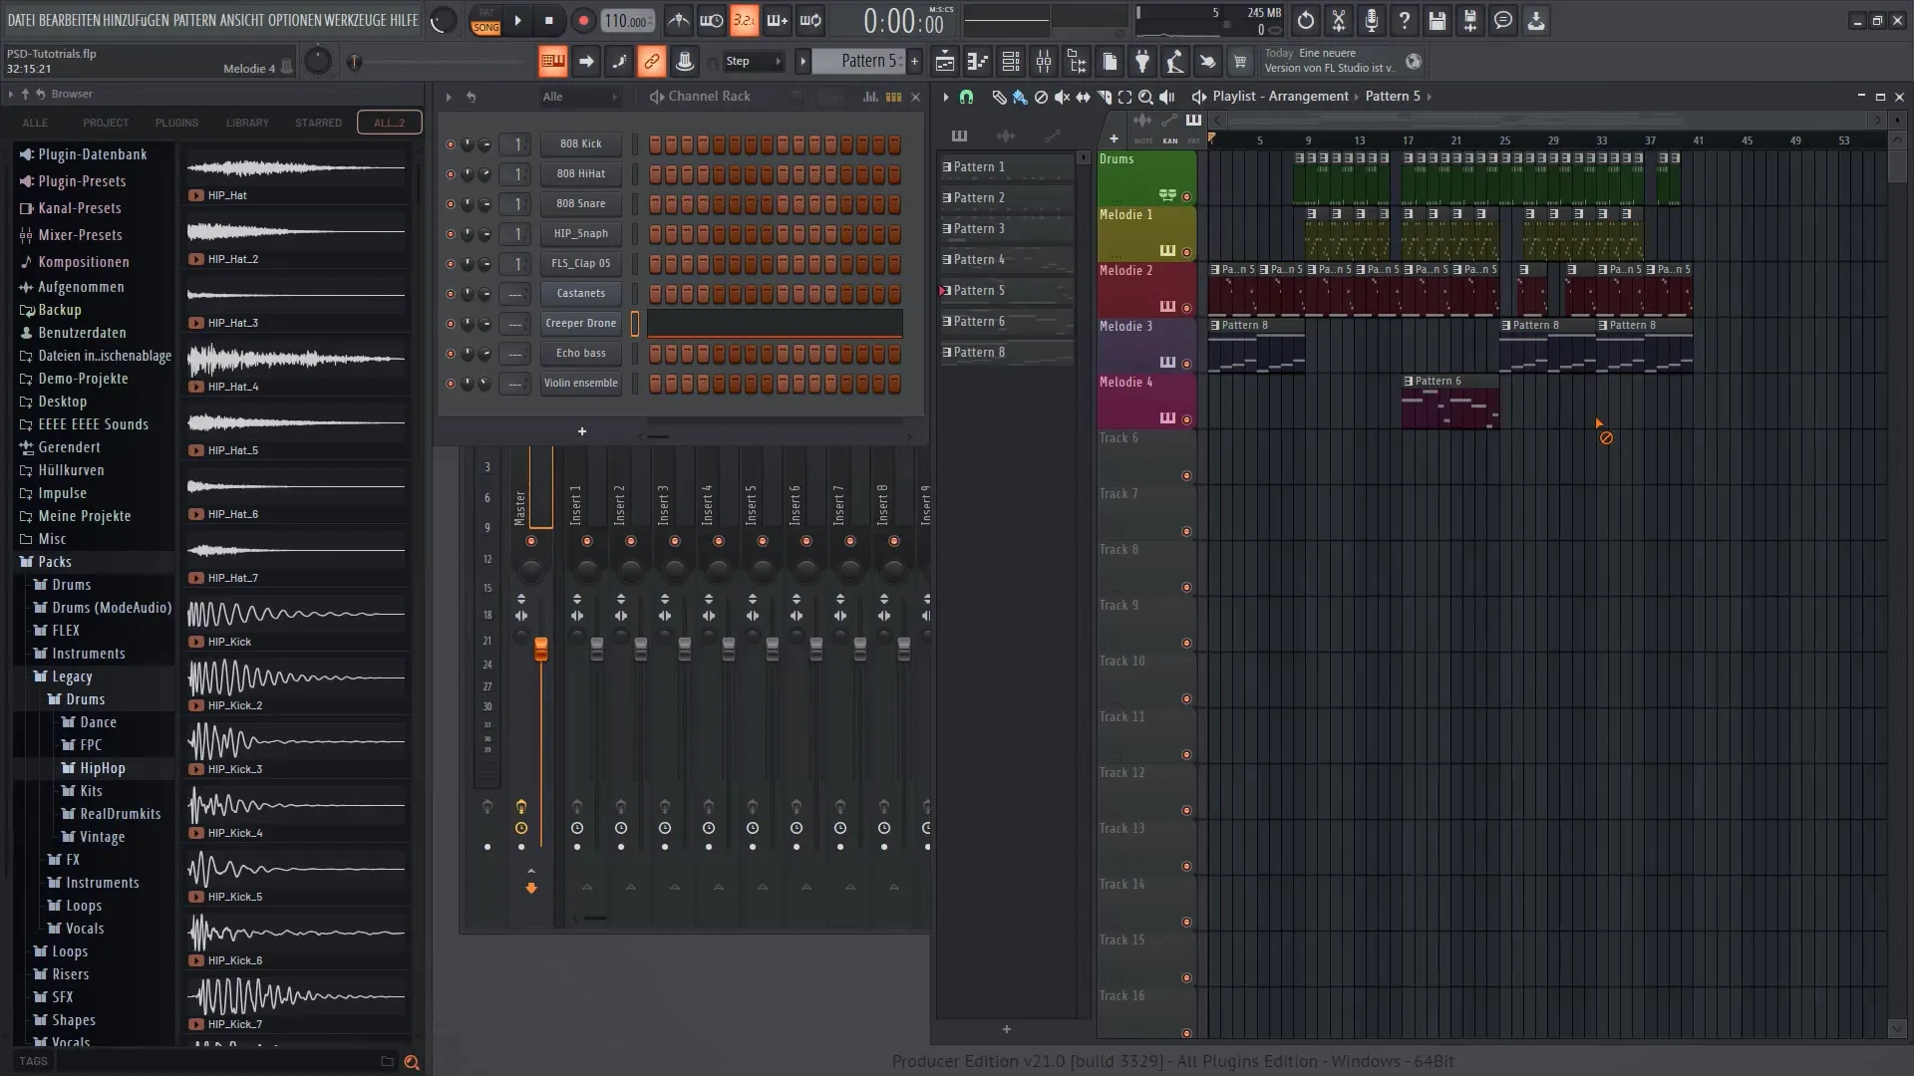Open the plugin picker plug icon

pyautogui.click(x=1142, y=62)
